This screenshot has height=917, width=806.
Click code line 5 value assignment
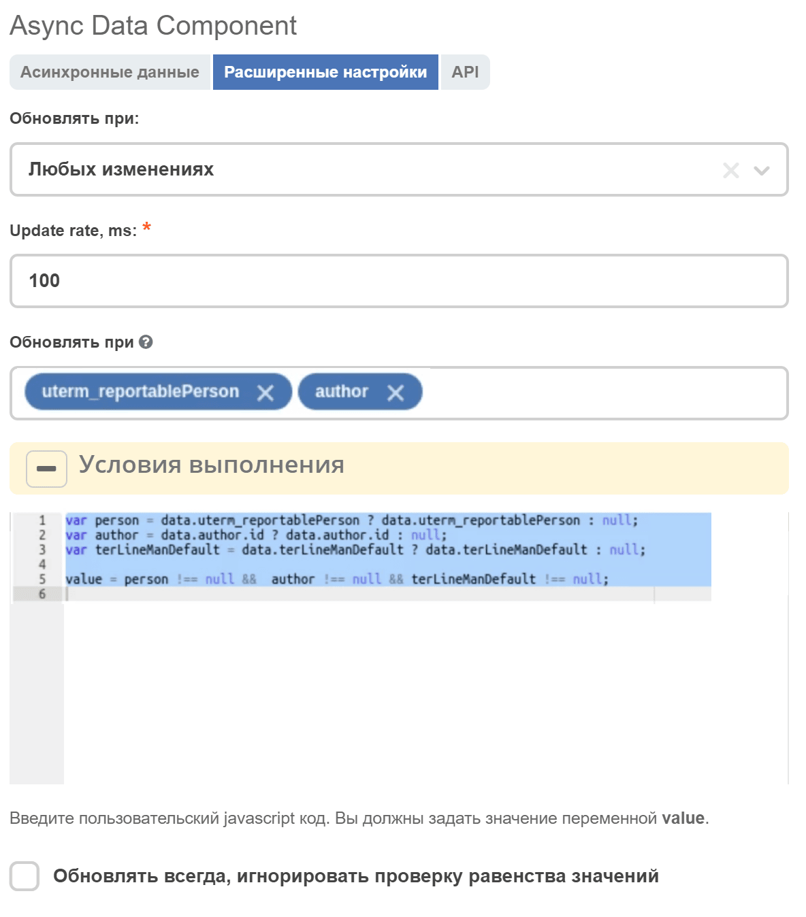pos(337,579)
